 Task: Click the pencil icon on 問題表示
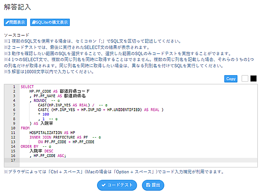tap(7, 22)
